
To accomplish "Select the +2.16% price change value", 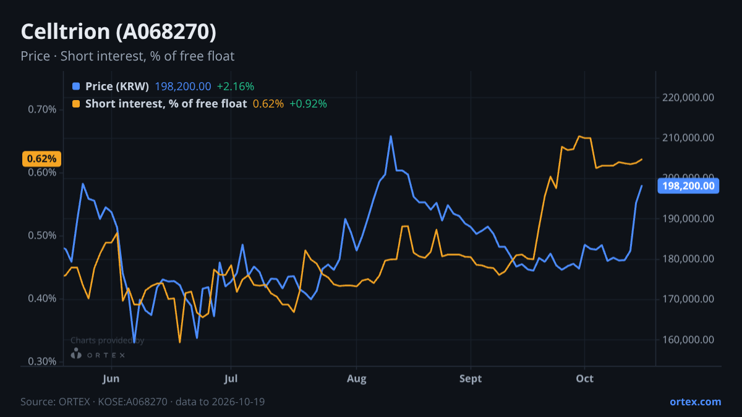I will (235, 86).
